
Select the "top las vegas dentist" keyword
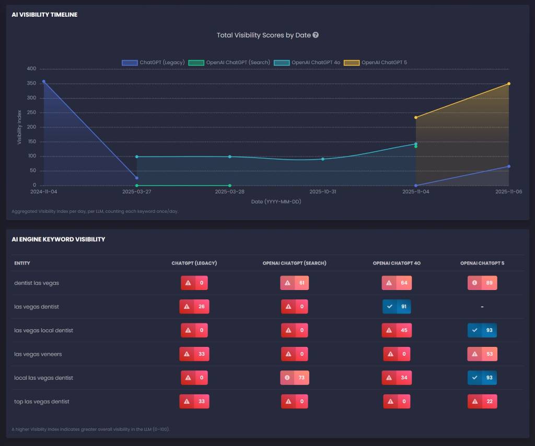[42, 402]
